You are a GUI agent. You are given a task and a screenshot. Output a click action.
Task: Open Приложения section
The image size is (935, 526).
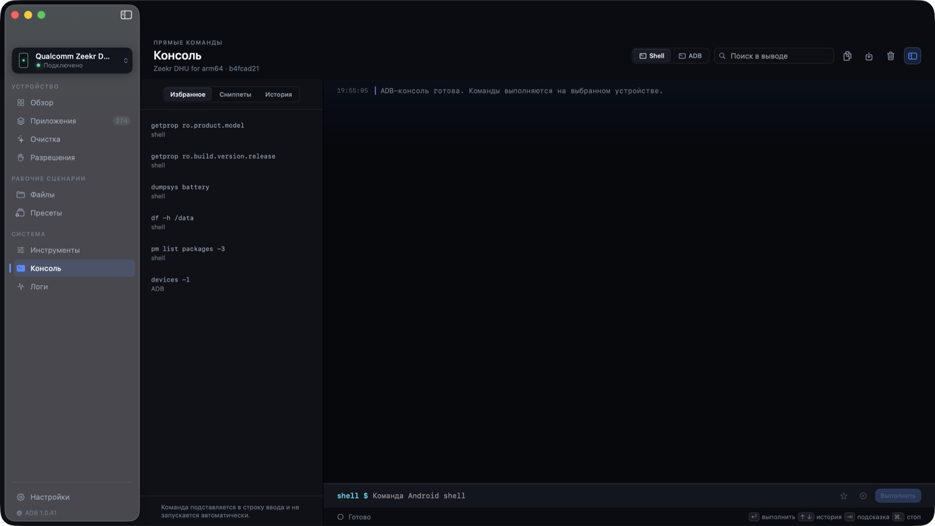coord(72,121)
